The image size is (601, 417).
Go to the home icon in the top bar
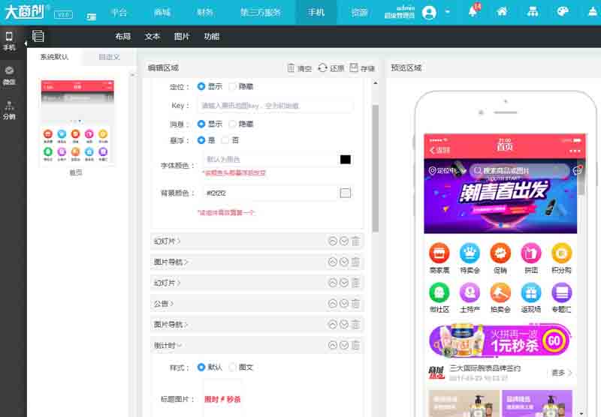(x=502, y=12)
